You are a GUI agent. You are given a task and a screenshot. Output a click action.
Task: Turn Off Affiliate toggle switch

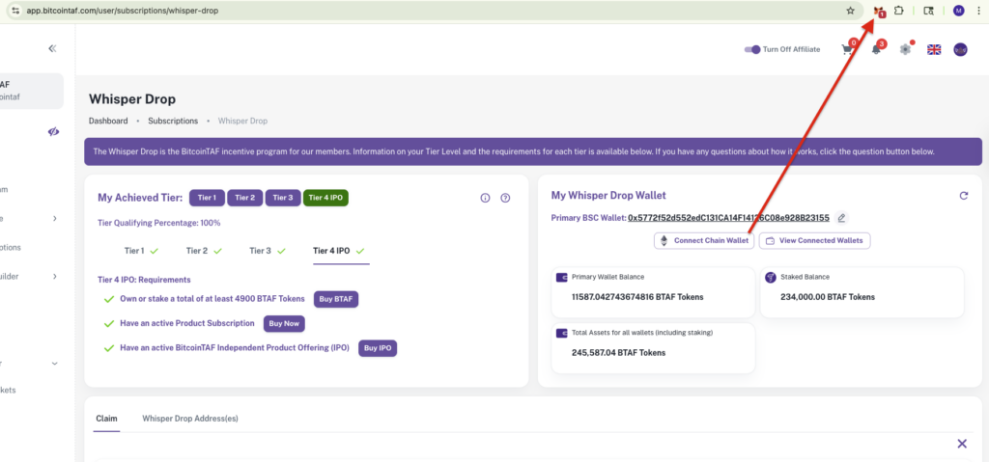point(752,49)
